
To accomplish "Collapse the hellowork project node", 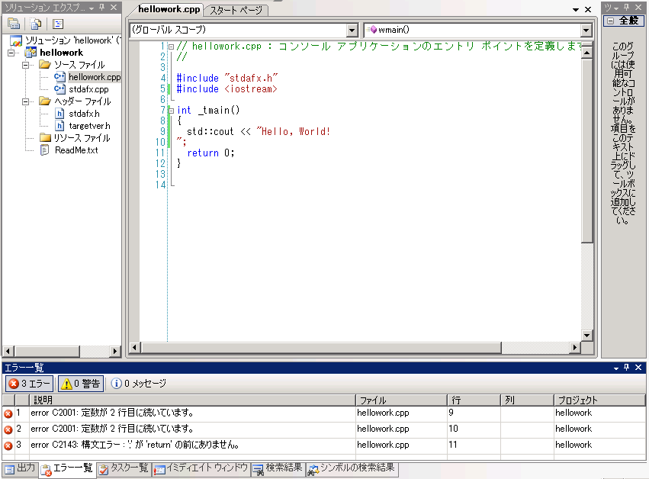I will tap(11, 53).
